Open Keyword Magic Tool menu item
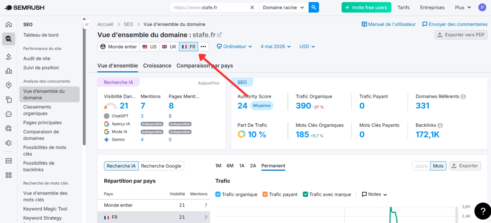 click(45, 209)
